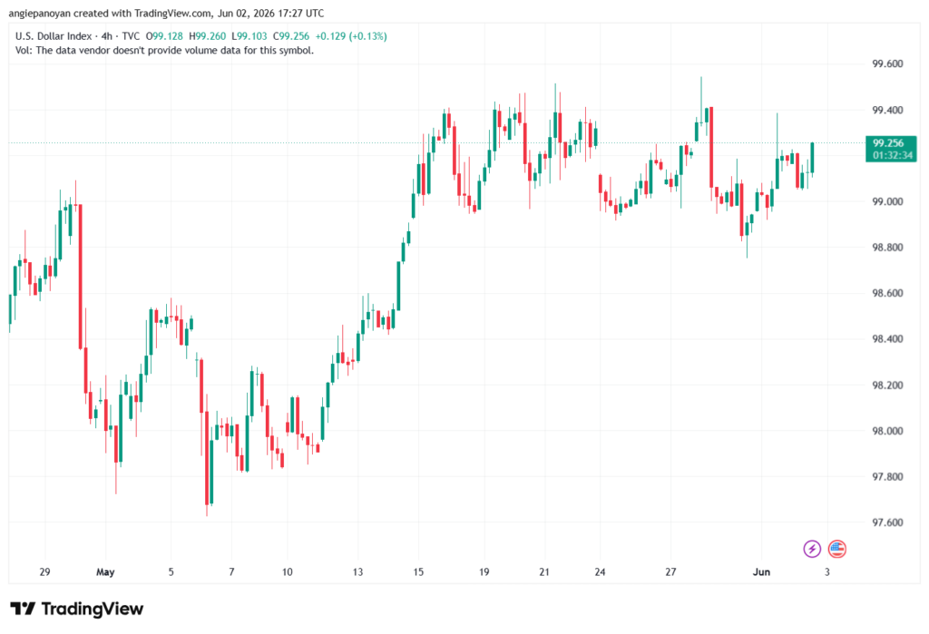Screen dimensions: 929x634
Task: Click the 3 date label after Jun
Action: click(x=827, y=571)
